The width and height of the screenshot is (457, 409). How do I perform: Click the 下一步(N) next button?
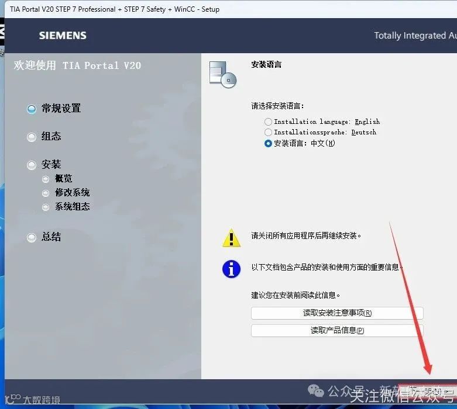click(427, 391)
